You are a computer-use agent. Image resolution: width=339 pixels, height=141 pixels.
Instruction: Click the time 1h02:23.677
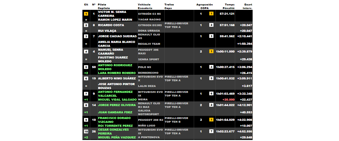click(225, 131)
